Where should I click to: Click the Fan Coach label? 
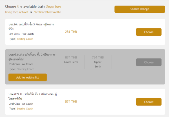[28, 34]
